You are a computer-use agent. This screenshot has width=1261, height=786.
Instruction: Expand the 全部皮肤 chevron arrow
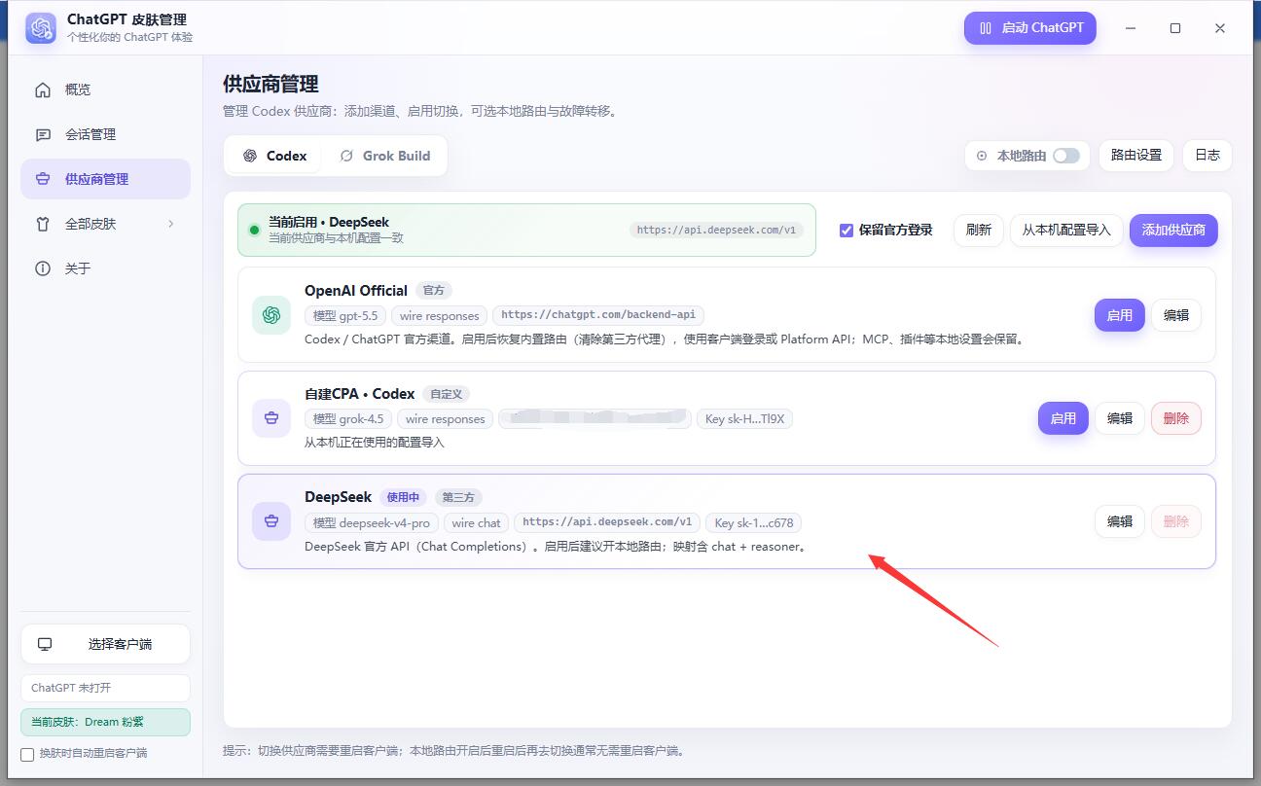point(171,224)
